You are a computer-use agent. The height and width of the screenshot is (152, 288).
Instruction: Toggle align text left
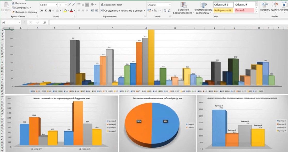pyautogui.click(x=79, y=11)
